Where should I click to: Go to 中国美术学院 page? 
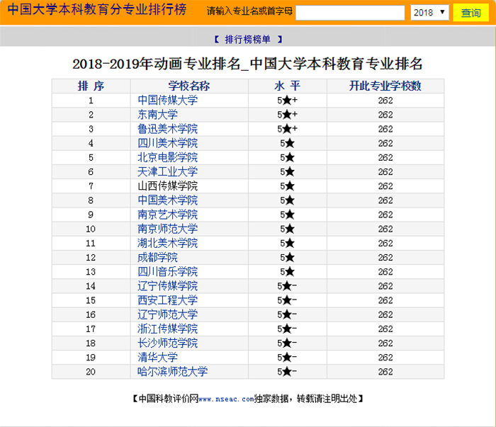point(167,200)
